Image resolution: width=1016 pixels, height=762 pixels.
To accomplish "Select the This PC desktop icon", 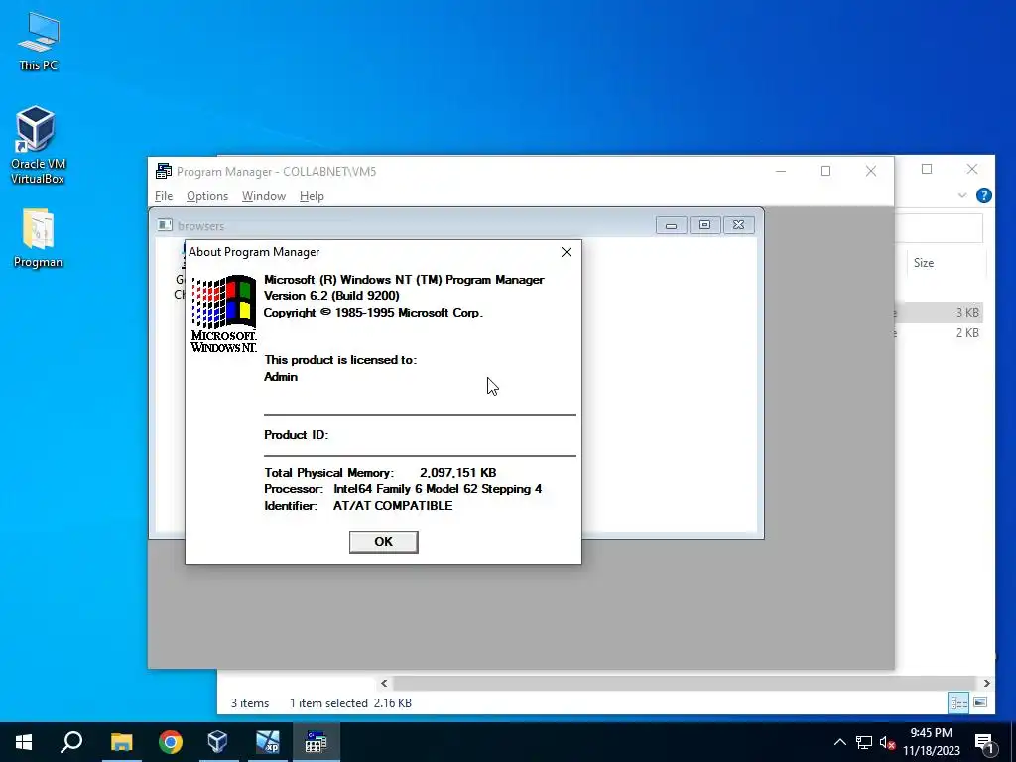I will click(x=39, y=42).
